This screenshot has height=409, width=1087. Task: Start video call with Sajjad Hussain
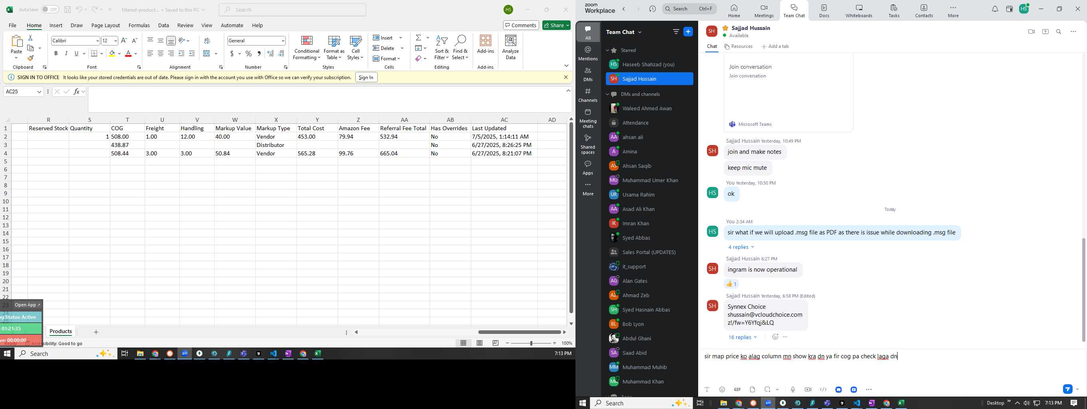pos(1031,32)
